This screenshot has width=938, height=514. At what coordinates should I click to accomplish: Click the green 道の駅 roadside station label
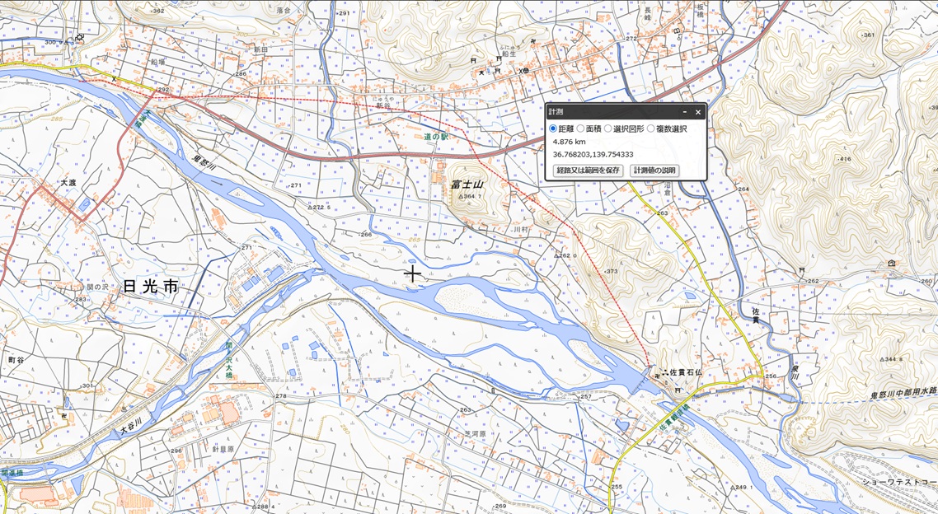pyautogui.click(x=435, y=136)
